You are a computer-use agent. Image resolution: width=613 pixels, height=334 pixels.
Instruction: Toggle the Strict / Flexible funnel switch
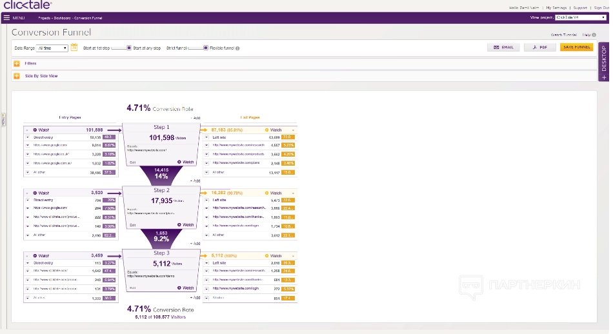[198, 48]
